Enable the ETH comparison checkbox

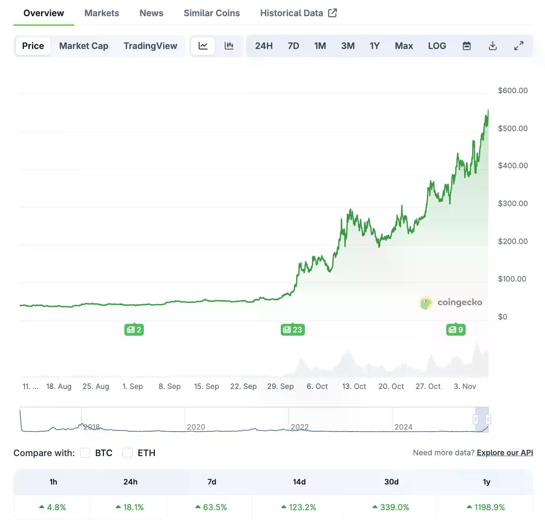128,453
